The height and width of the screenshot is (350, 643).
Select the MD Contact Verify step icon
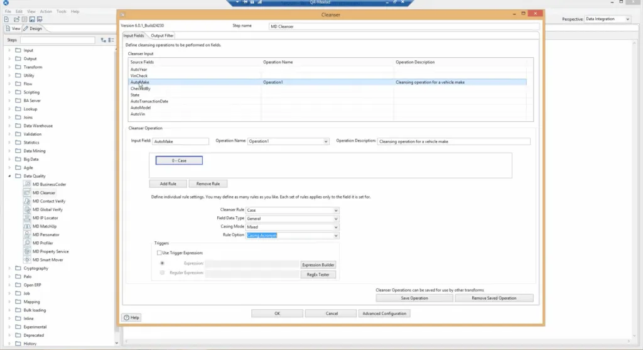tap(27, 201)
